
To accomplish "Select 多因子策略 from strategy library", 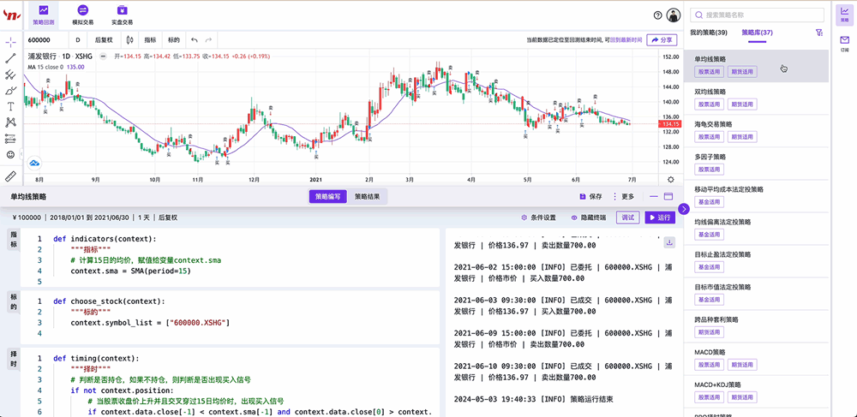I will [757, 164].
